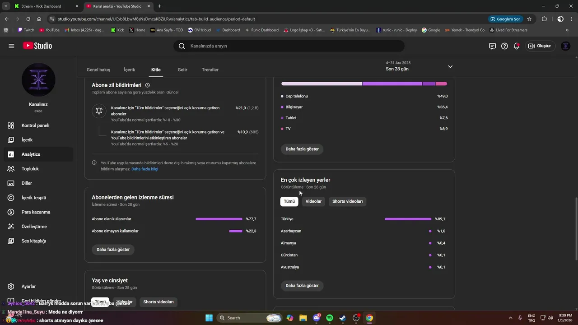Screen dimensions: 578x325
Task: Open the Apps grid icon in bookmarks bar
Action: tap(6, 30)
